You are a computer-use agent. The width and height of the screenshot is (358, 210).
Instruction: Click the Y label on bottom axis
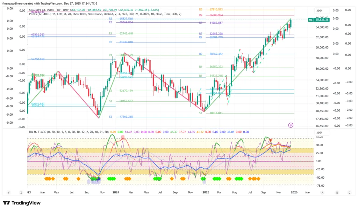(x=8, y=192)
